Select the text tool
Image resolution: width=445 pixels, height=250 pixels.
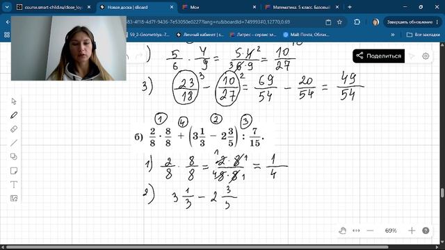point(14,185)
